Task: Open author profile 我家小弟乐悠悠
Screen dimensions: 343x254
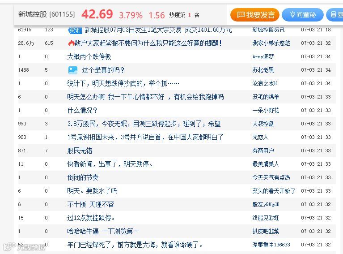Action: [x=271, y=43]
